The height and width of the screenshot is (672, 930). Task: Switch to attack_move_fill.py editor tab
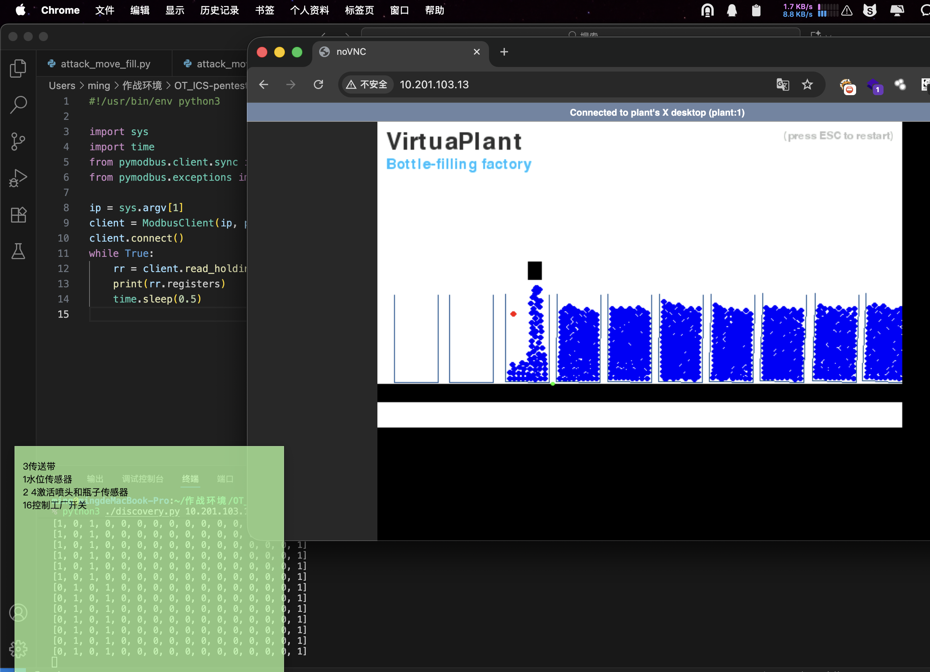coord(104,64)
